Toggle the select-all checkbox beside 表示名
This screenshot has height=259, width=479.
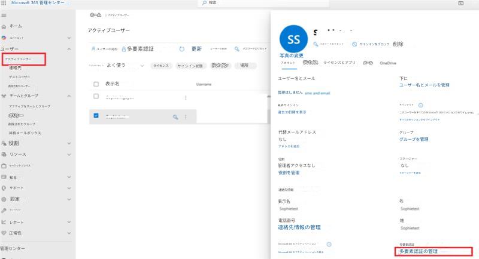point(96,84)
